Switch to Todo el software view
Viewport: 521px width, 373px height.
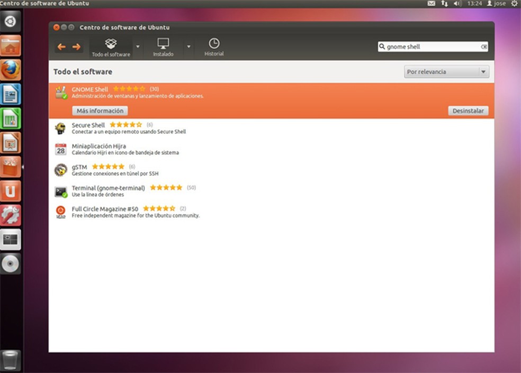(110, 47)
